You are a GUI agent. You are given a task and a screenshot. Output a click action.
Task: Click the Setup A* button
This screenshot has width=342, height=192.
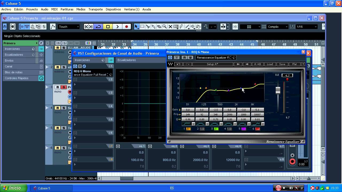pos(212,64)
